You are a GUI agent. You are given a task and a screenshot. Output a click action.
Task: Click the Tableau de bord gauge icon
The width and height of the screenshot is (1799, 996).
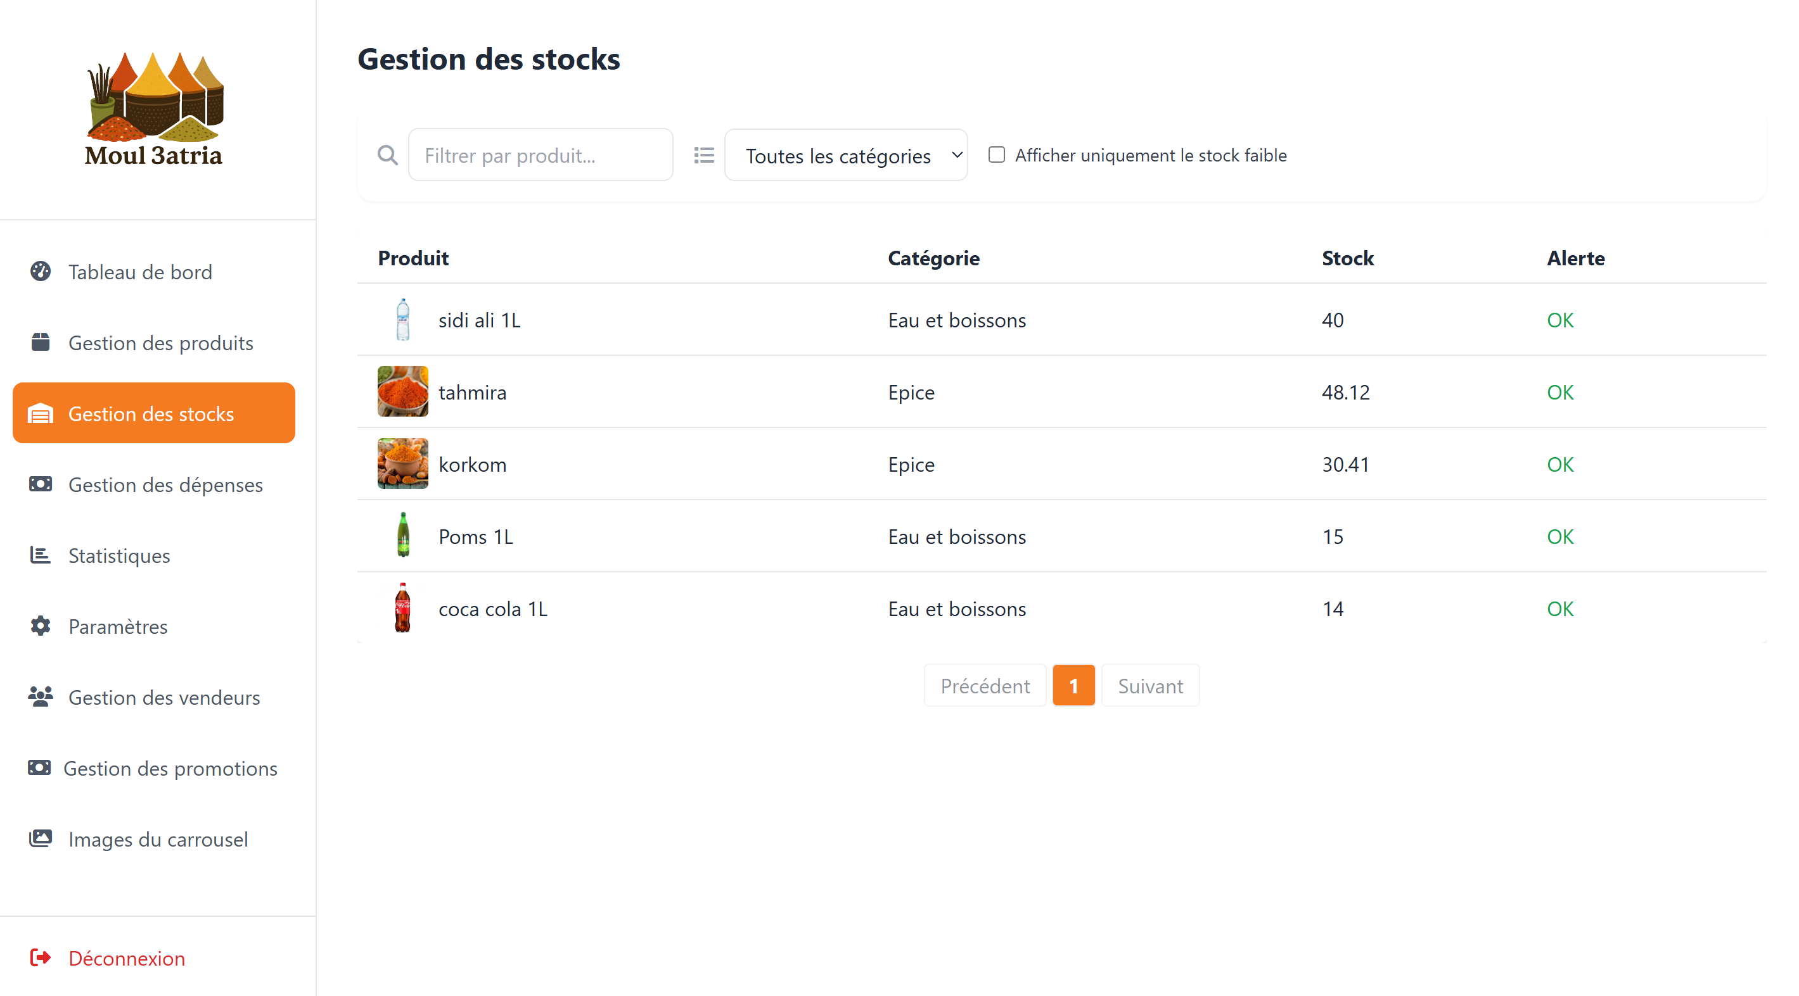41,272
